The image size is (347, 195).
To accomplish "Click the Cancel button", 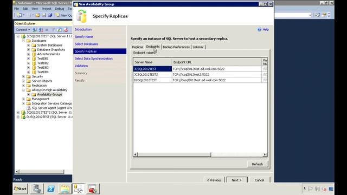I will pos(259,180).
